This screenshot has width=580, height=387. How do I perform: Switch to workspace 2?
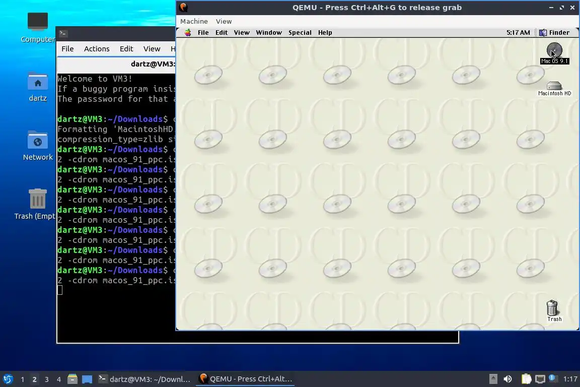pyautogui.click(x=34, y=379)
